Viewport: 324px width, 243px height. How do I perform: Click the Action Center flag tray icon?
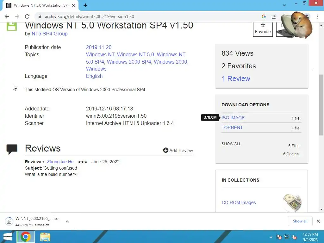click(279, 237)
